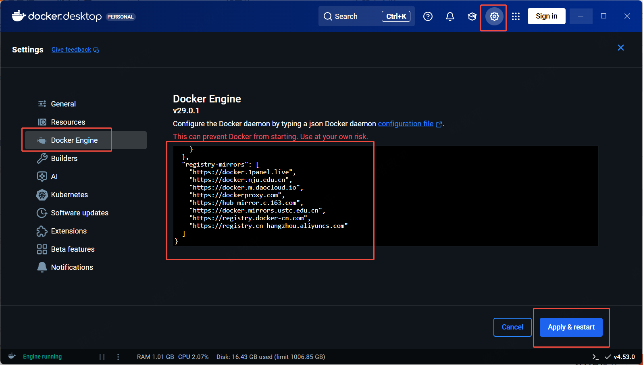Screen dimensions: 643x365
Task: Click the docker.nju.edu.cn mirror line
Action: coord(241,180)
